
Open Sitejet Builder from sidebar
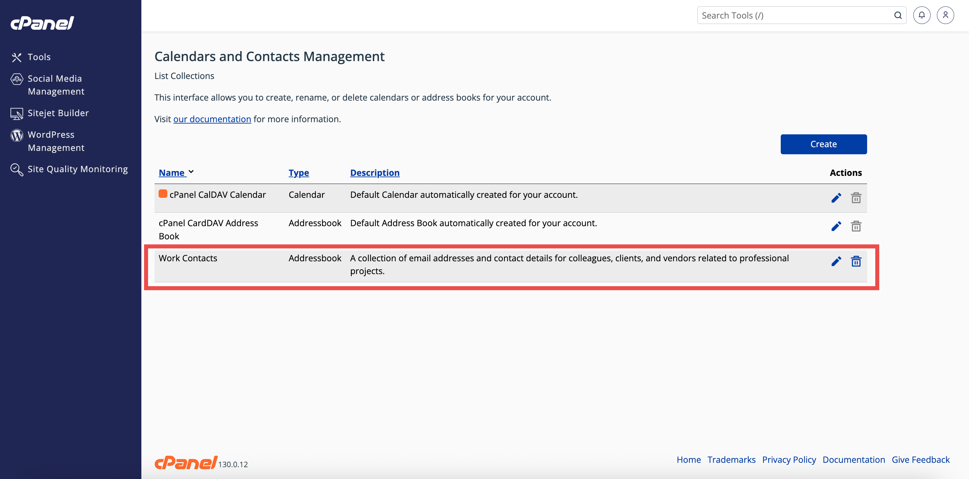click(58, 113)
